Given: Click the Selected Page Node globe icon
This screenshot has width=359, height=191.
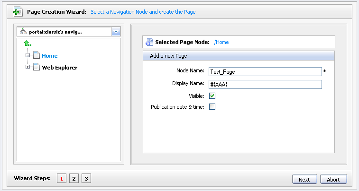Looking at the screenshot, I should (x=149, y=42).
